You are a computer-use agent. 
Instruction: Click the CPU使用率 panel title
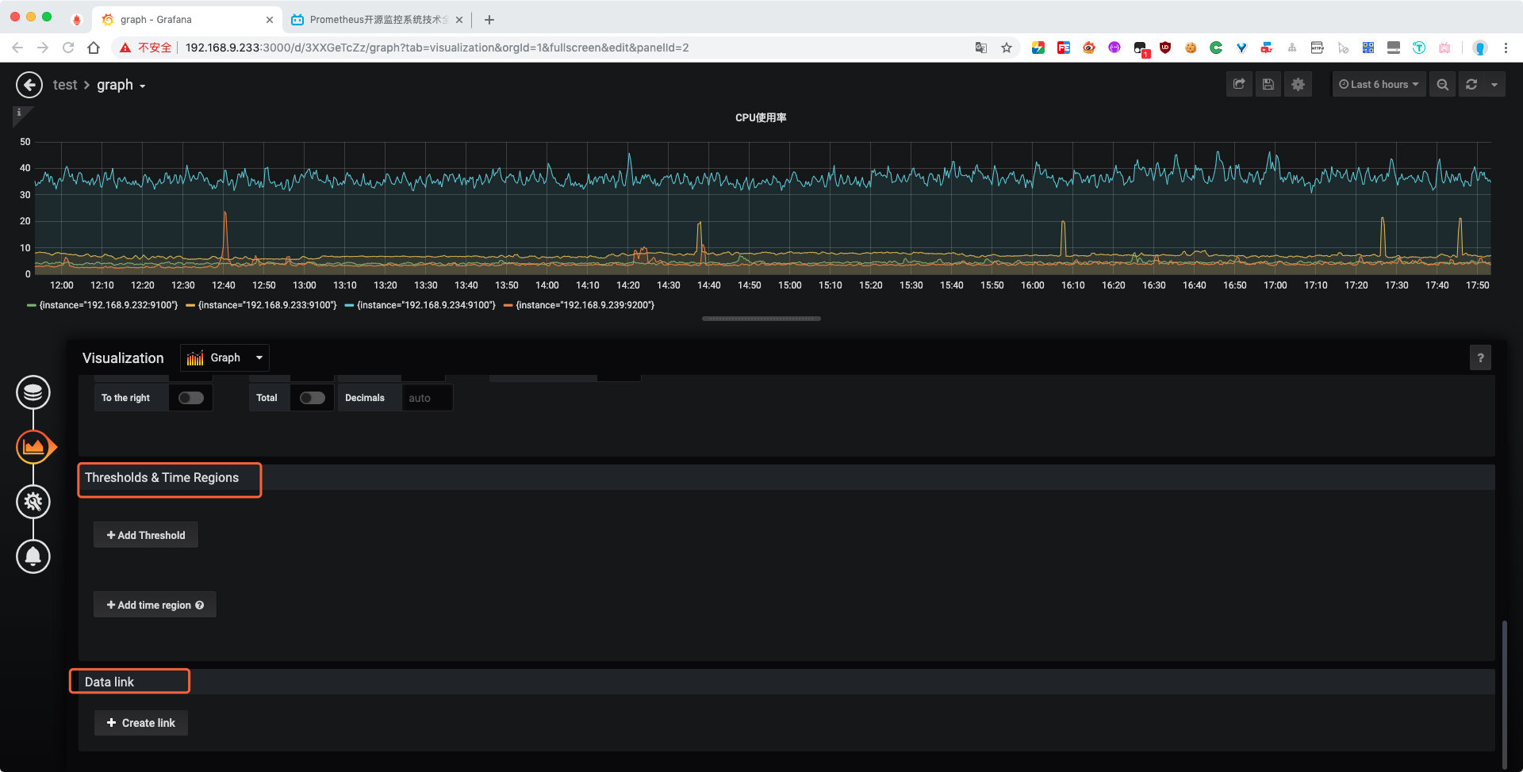(761, 117)
